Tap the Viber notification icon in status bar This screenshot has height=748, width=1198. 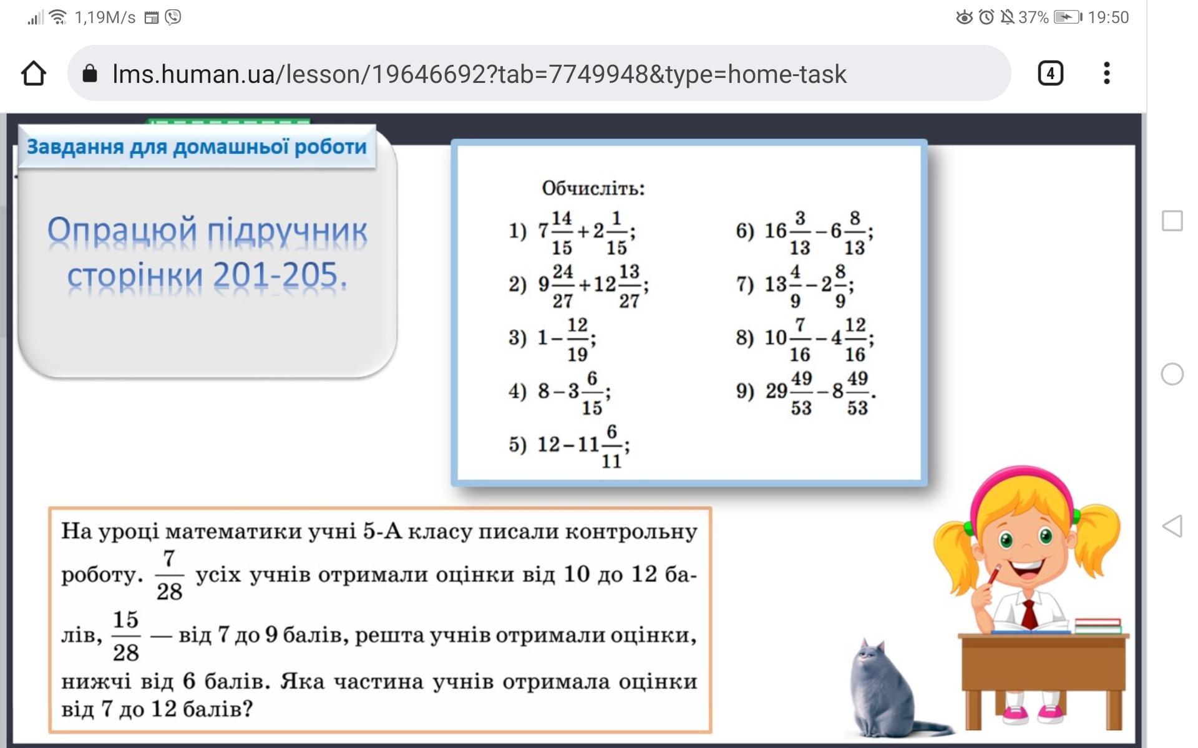click(x=173, y=17)
